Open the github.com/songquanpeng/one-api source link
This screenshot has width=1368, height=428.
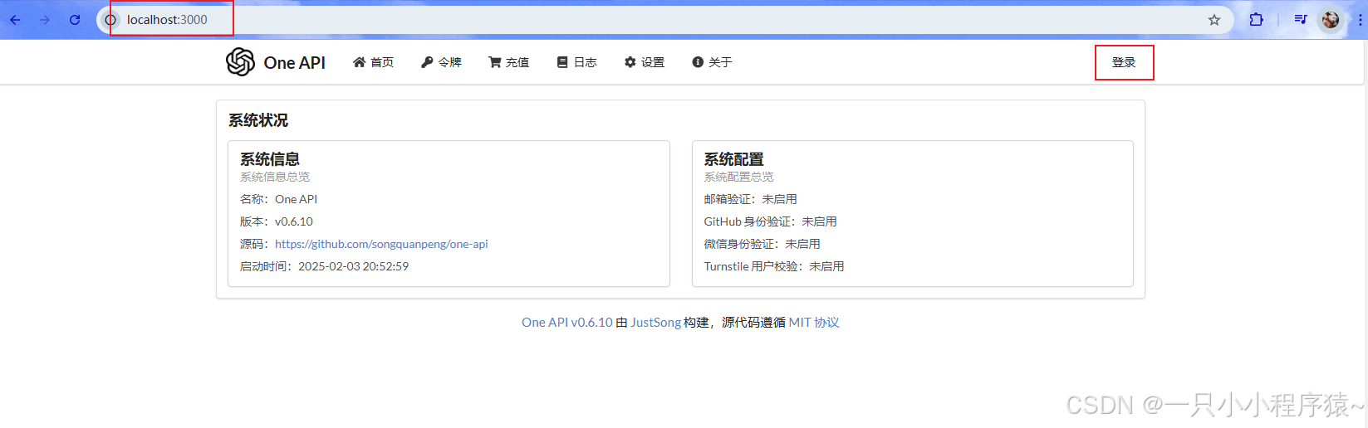(x=381, y=244)
